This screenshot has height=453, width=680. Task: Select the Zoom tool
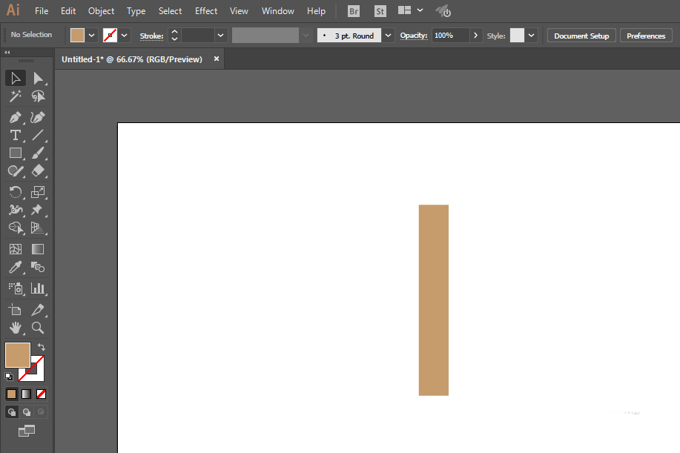(x=38, y=328)
